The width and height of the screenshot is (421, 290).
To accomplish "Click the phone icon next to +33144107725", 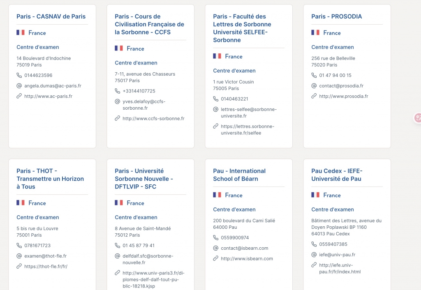I will point(117,91).
